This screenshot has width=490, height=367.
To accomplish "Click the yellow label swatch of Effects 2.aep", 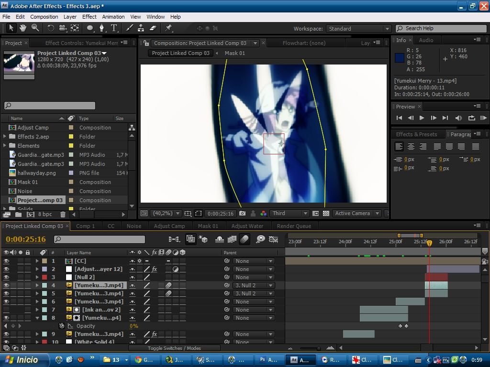I will pyautogui.click(x=71, y=136).
